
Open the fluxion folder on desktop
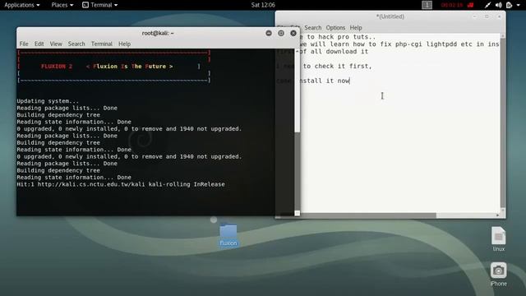coord(228,235)
